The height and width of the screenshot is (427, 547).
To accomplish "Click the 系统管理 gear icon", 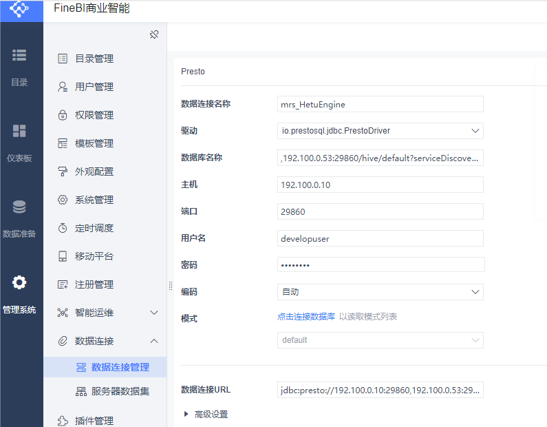I will 63,200.
